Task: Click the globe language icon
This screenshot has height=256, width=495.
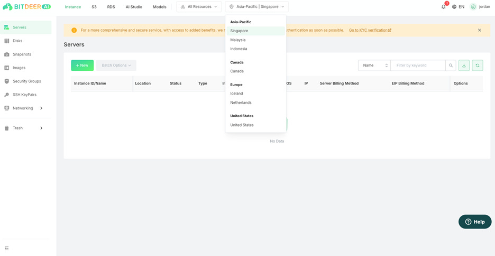Action: (x=454, y=7)
